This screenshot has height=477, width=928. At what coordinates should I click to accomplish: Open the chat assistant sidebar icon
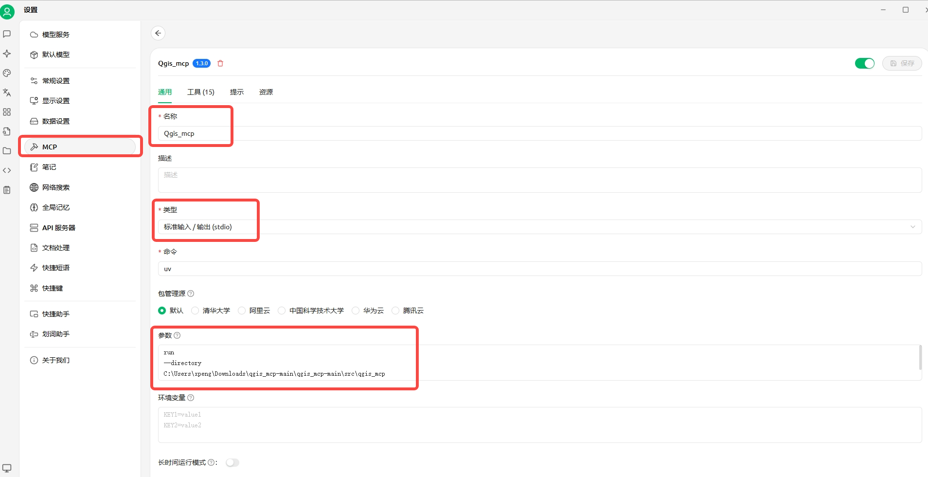point(7,34)
